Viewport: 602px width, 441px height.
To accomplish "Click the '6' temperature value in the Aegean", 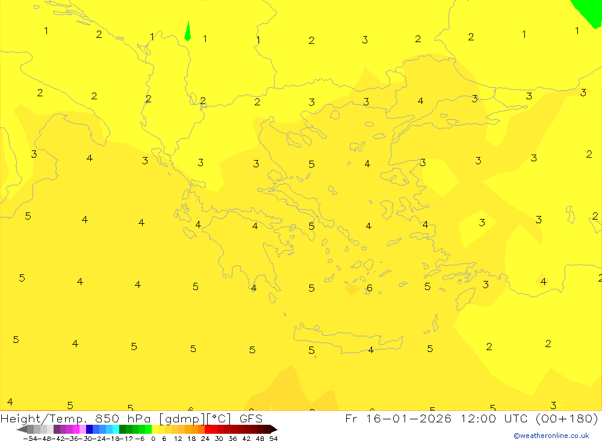I will point(370,288).
